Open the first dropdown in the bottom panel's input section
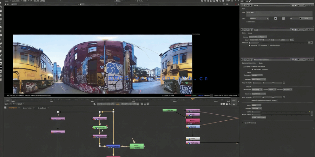315x157 pixels. [x=257, y=75]
